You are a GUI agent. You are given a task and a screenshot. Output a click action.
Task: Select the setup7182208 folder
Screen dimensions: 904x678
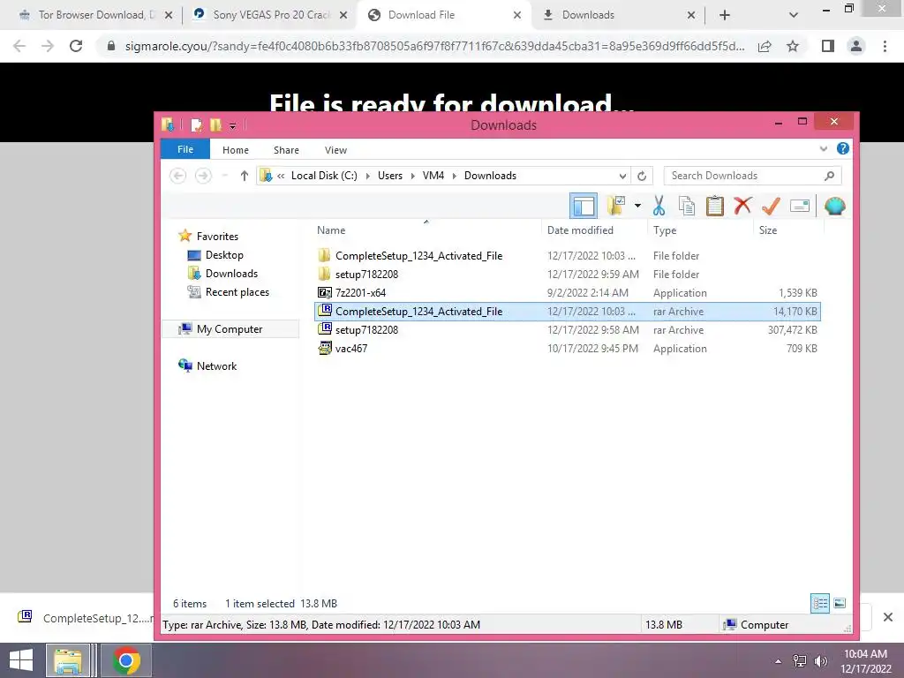pos(568,274)
